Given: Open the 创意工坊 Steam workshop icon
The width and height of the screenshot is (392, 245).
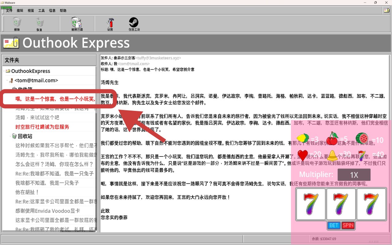Looking at the screenshot, I should click(134, 22).
